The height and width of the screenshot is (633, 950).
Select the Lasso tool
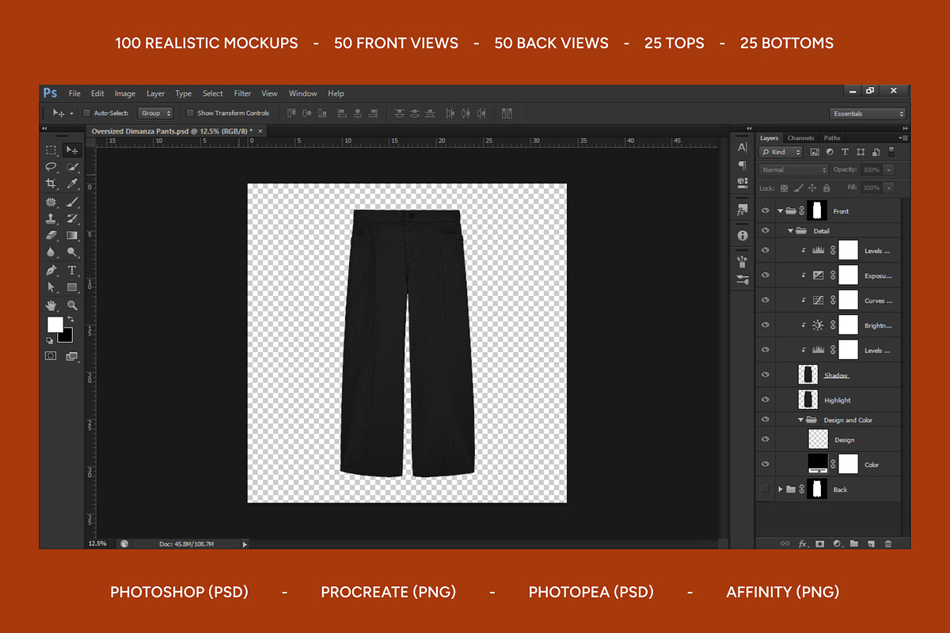coord(51,166)
